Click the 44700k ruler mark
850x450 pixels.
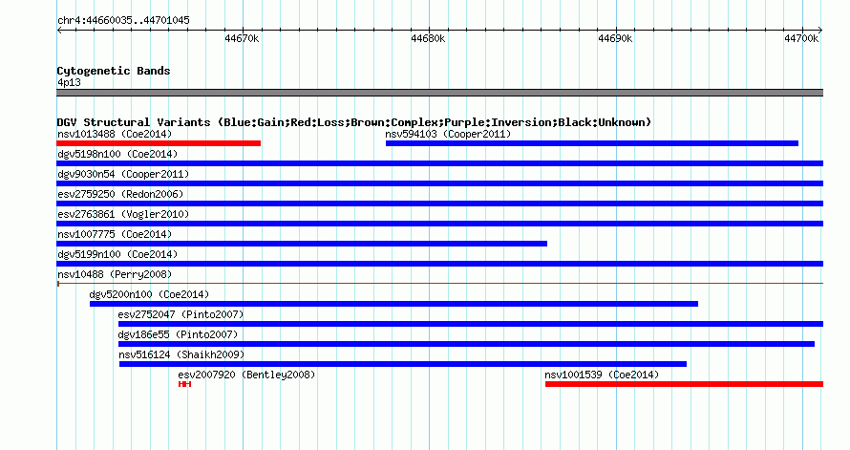click(x=801, y=38)
